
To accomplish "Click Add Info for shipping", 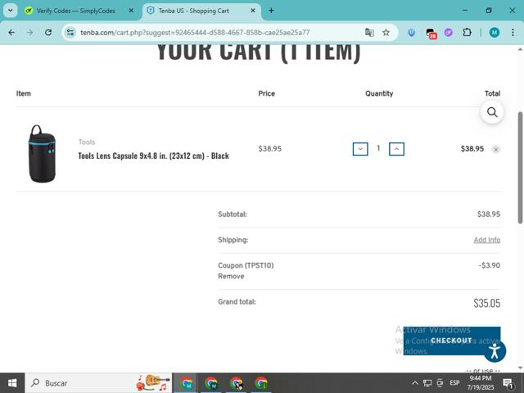I will (487, 240).
